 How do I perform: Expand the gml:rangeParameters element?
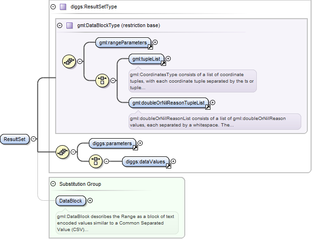click(x=155, y=42)
